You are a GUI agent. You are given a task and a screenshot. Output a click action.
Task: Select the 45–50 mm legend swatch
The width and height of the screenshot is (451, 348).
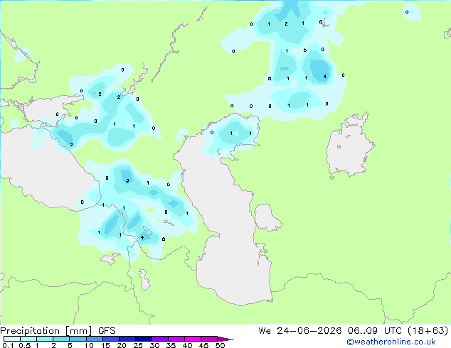point(209,339)
